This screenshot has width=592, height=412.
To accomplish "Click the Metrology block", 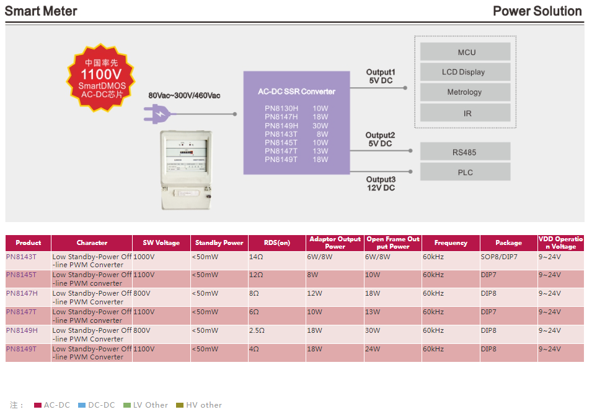I will (466, 92).
